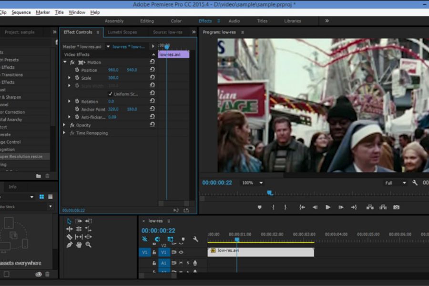Mute the A1 audio track
This screenshot has height=286, width=429.
click(x=182, y=263)
